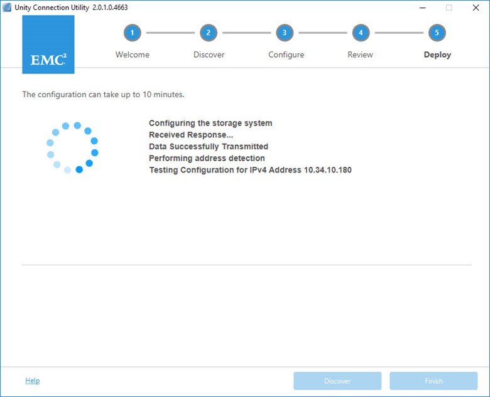Click the step 4 Review circle
Image resolution: width=490 pixels, height=397 pixels.
coord(361,33)
